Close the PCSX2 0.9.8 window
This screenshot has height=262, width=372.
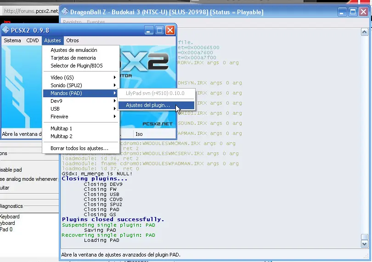point(170,30)
